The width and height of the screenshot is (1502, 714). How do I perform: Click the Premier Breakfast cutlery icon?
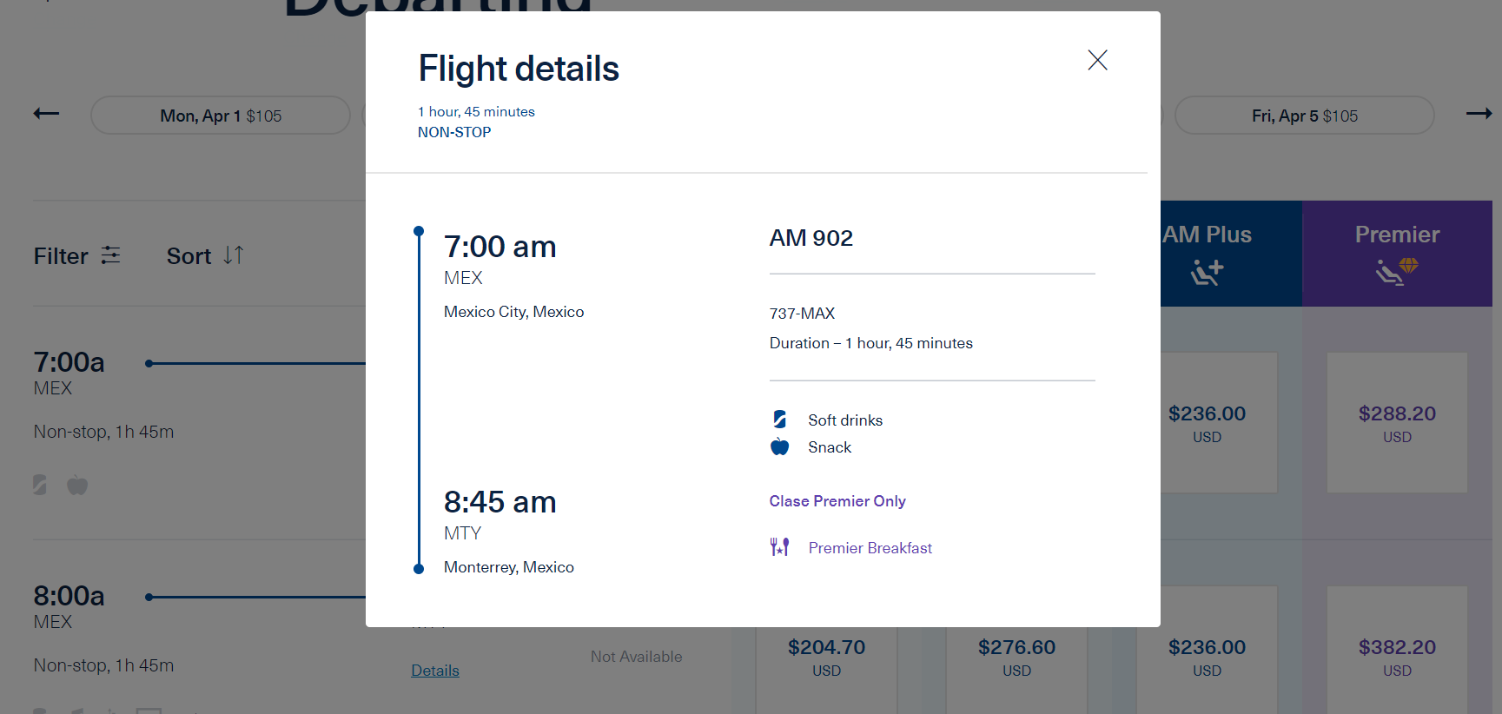click(779, 547)
